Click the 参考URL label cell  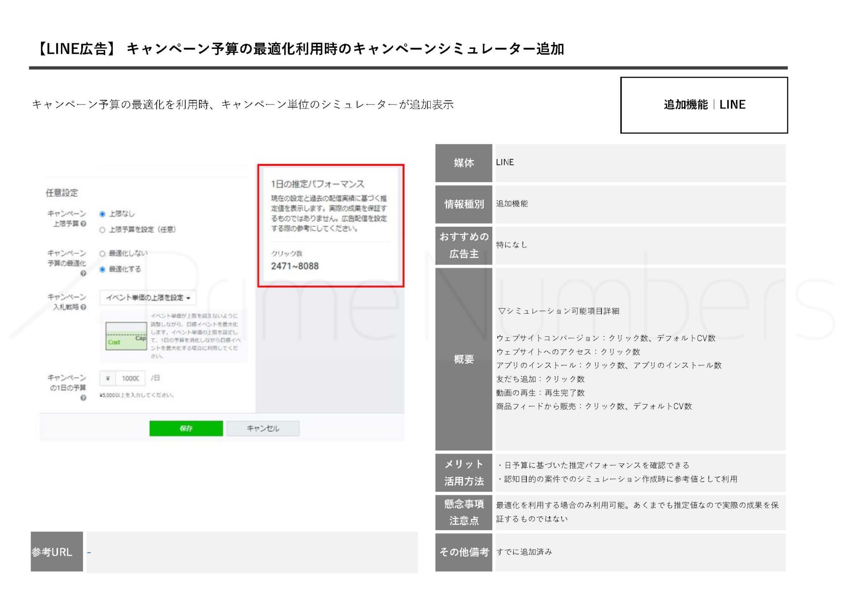tap(57, 552)
